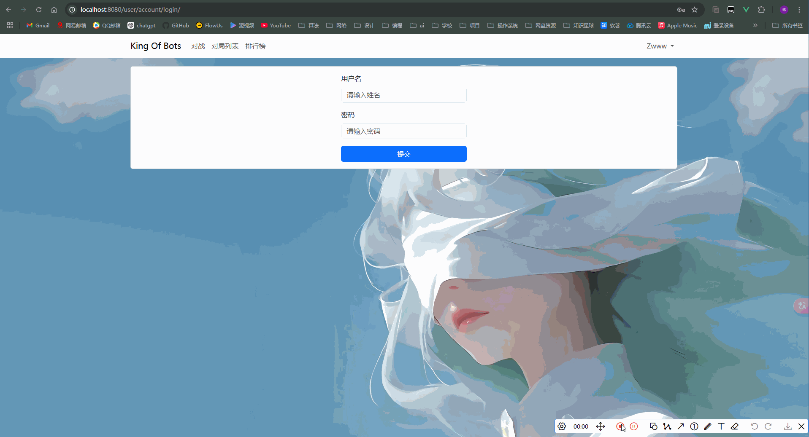Focus the 用户名 input field

click(403, 95)
